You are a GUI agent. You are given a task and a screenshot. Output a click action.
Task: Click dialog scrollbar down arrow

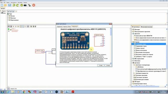111,63
